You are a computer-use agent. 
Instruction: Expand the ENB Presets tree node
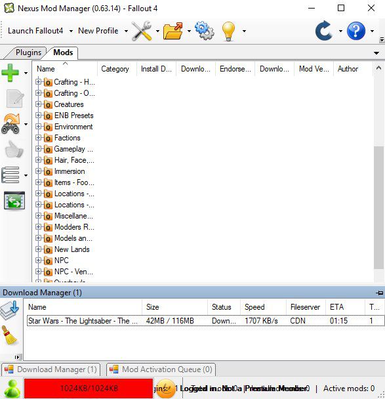[38, 115]
